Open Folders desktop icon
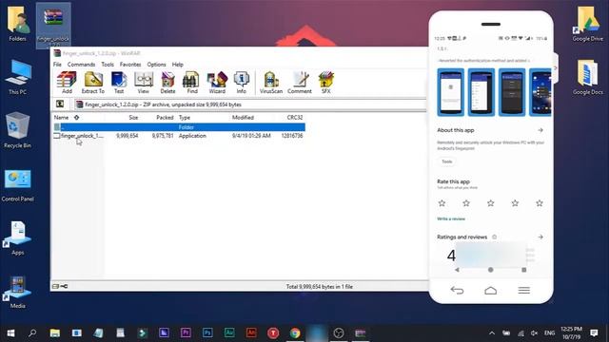The width and height of the screenshot is (609, 342). click(17, 24)
